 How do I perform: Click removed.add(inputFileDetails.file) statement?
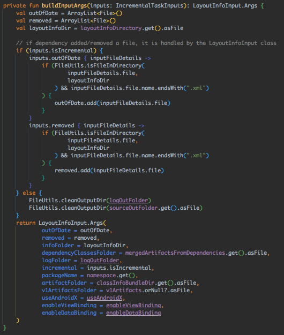point(109,171)
